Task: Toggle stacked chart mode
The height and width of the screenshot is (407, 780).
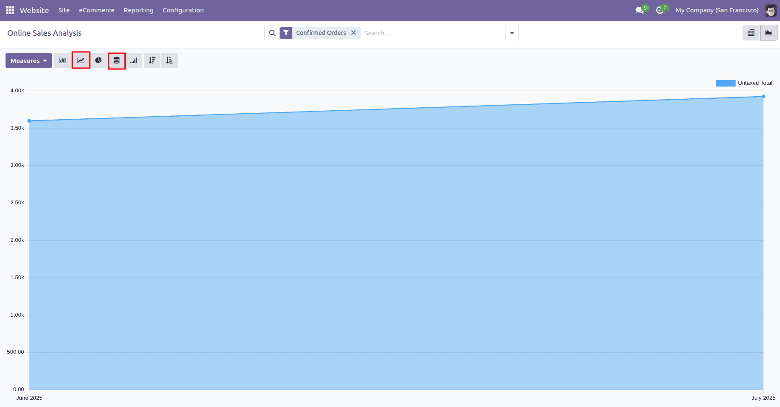Action: [x=117, y=60]
